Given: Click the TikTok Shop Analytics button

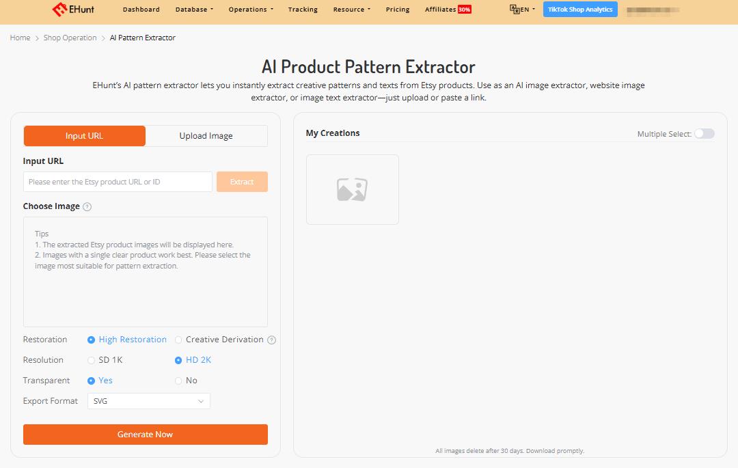Looking at the screenshot, I should (580, 10).
